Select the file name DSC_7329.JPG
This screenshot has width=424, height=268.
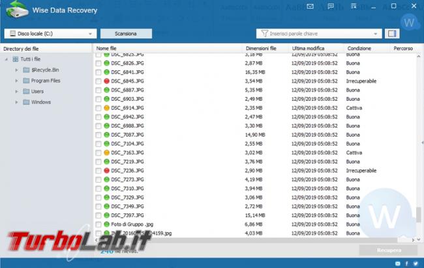pyautogui.click(x=127, y=197)
